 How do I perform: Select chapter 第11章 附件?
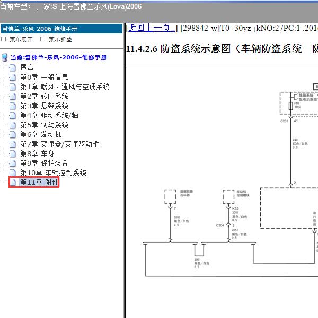39,182
